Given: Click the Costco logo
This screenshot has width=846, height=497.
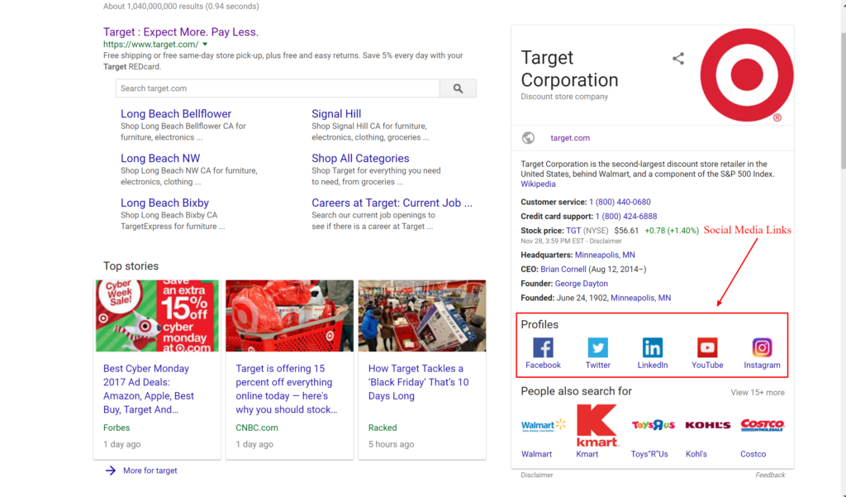Looking at the screenshot, I should (x=763, y=425).
